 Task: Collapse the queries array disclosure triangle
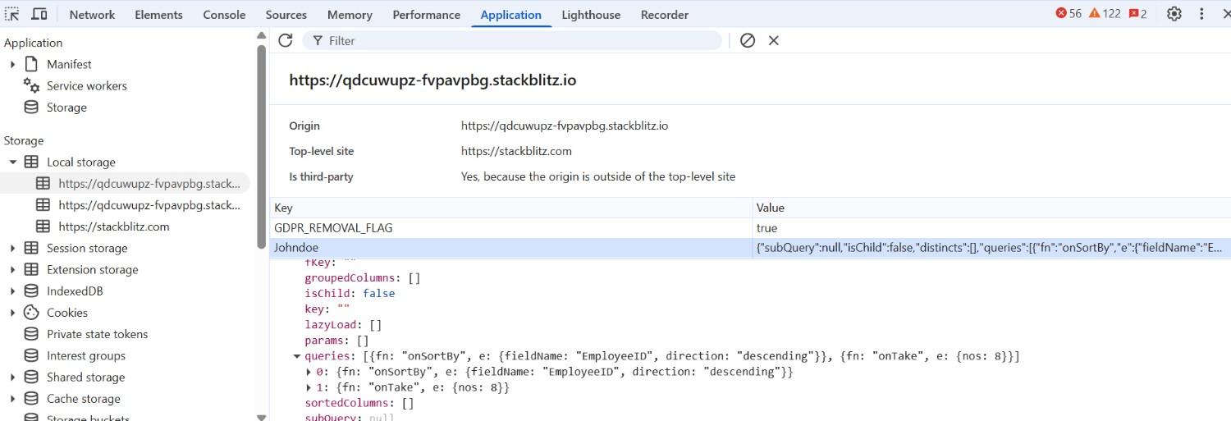pyautogui.click(x=297, y=356)
